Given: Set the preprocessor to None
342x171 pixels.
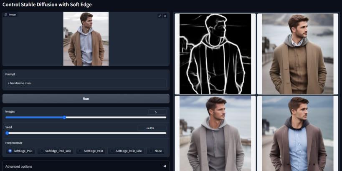Looking at the screenshot, I should [x=150, y=151].
